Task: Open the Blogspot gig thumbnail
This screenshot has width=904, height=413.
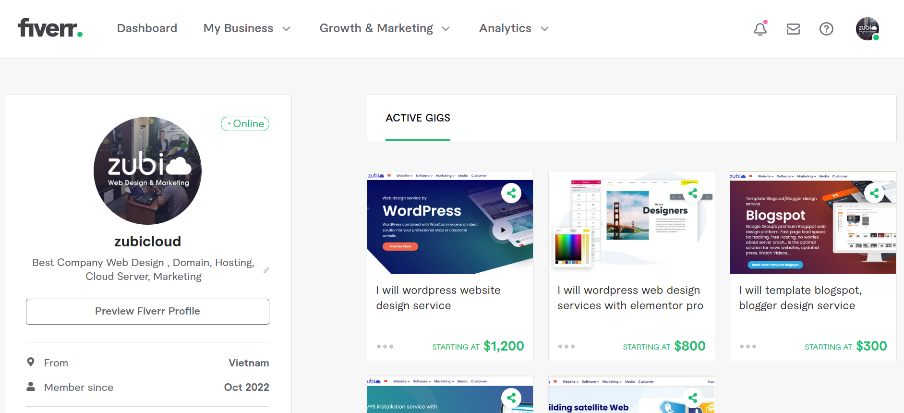Action: [x=813, y=222]
